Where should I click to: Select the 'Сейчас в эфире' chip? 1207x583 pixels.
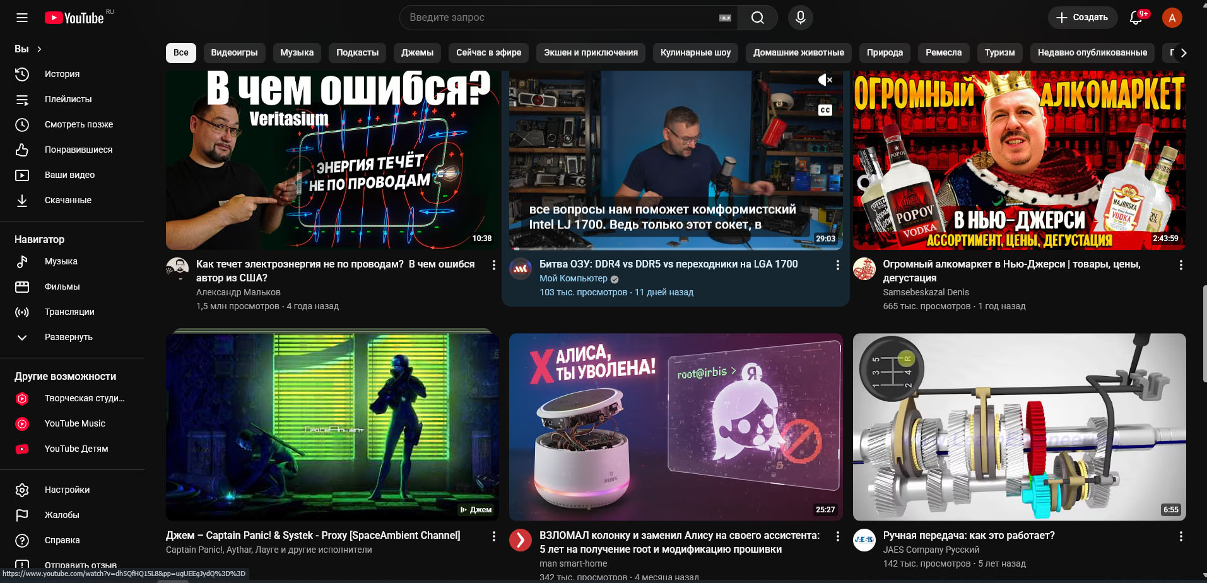tap(489, 52)
